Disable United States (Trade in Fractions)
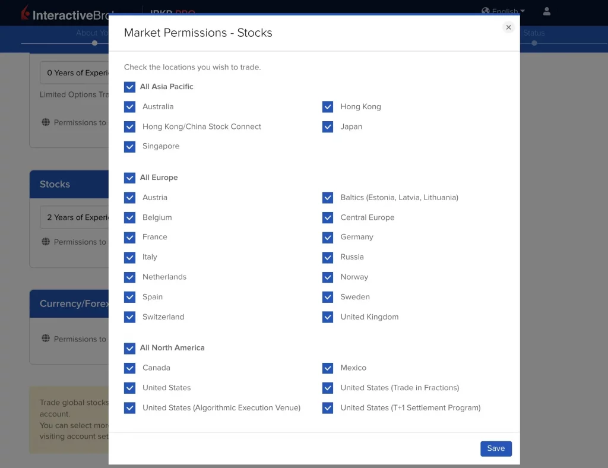This screenshot has height=468, width=608. point(328,388)
